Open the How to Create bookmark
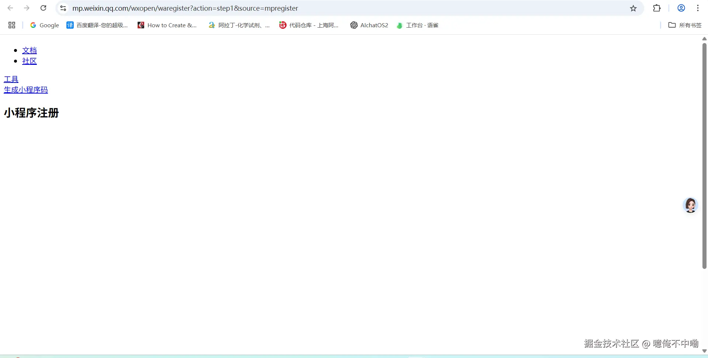The height and width of the screenshot is (358, 708). point(167,25)
